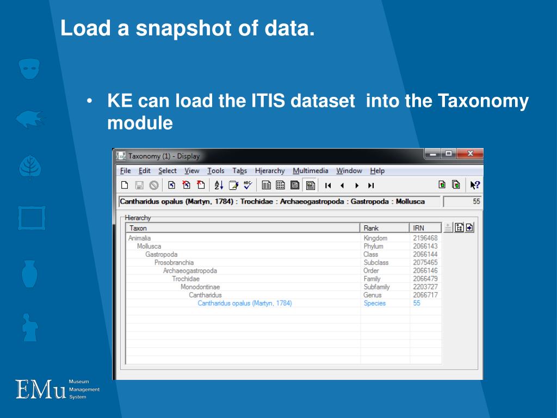Go to the previous record
The width and height of the screenshot is (557, 418).
[x=342, y=186]
